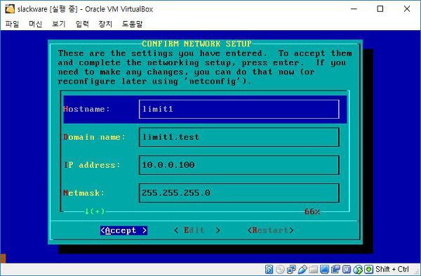Click the 66% scroll position indicator
Screen dimensions: 421x276
tap(312, 212)
